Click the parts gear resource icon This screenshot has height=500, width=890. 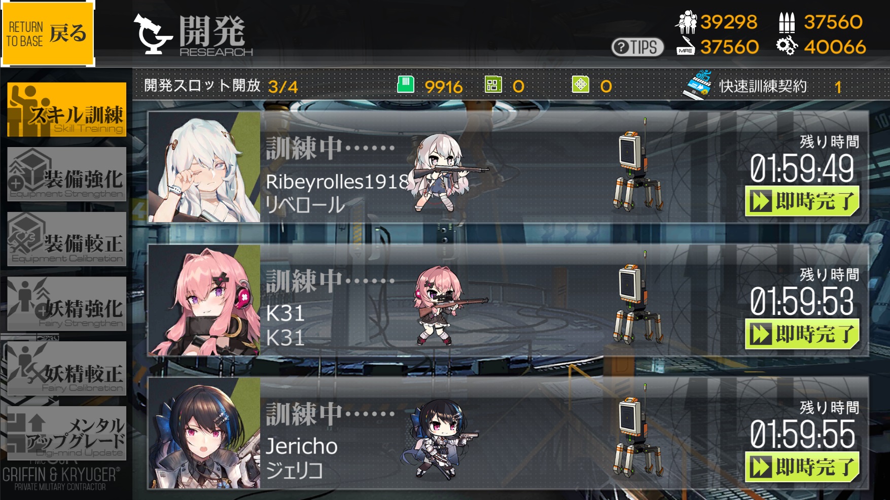[x=787, y=46]
